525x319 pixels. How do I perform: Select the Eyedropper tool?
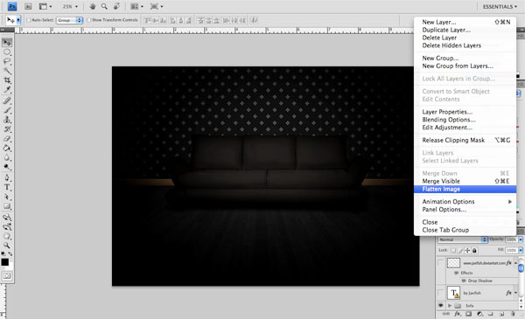click(7, 89)
